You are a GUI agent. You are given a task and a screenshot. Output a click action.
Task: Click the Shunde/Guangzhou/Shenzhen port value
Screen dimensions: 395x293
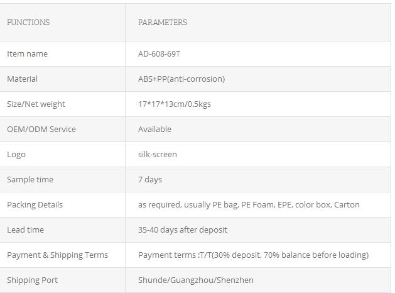click(x=196, y=280)
